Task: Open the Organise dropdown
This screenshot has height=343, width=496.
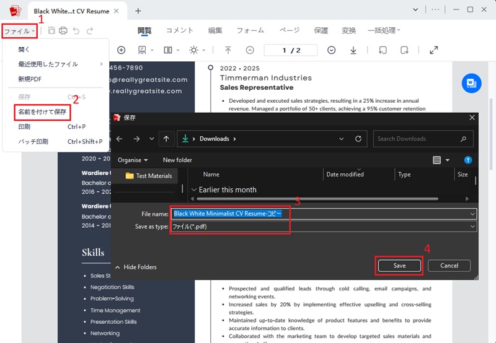Action: click(133, 160)
